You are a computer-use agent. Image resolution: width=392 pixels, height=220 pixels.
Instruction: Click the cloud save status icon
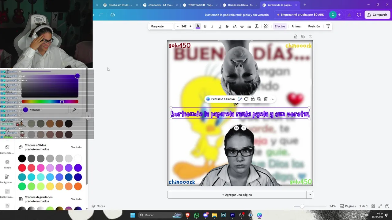[x=113, y=15]
